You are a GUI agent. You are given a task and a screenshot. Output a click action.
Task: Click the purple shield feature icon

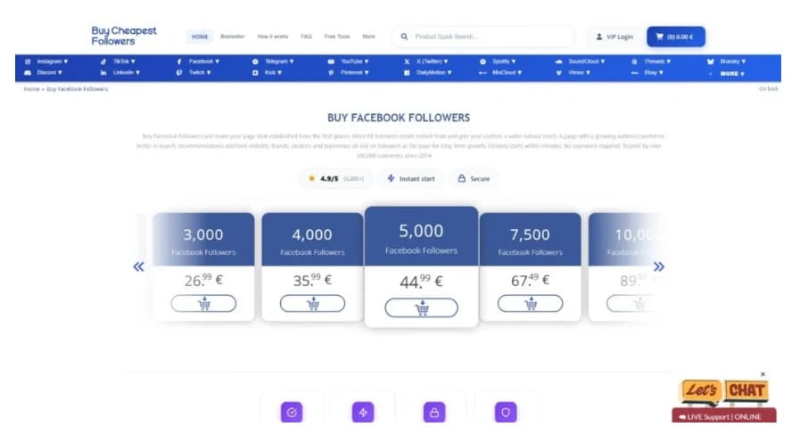[506, 412]
